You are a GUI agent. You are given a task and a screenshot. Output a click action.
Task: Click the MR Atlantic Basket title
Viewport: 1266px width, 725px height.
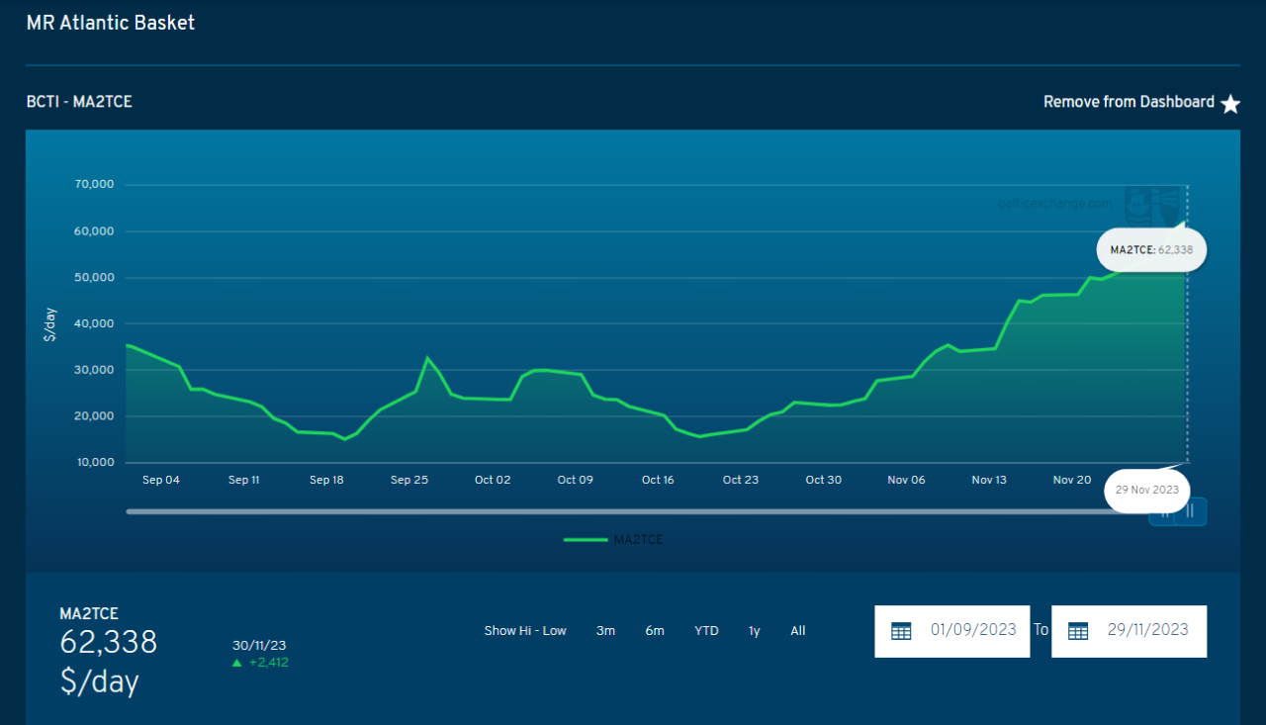point(111,23)
